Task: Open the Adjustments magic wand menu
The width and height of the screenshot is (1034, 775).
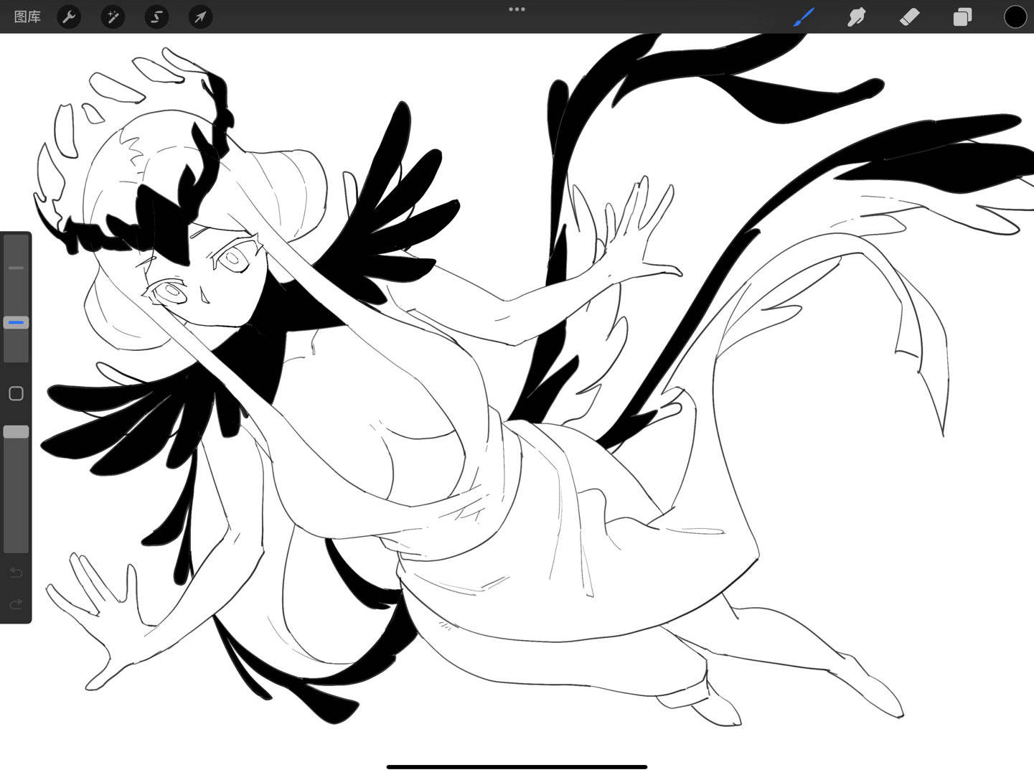Action: 113,17
